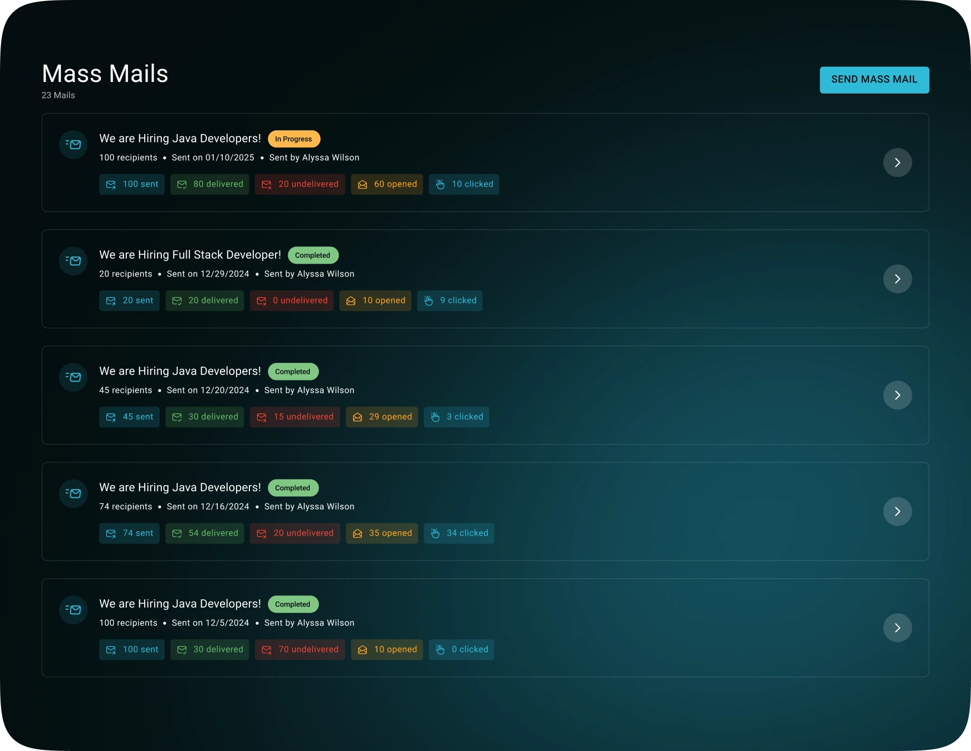Click the 10 clicked chip

click(464, 184)
